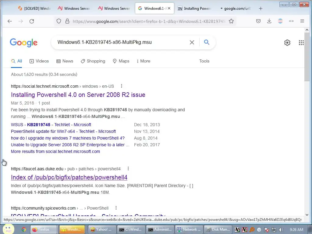The image size is (312, 234).
Task: Switch to the Firefox taskbar button
Action: (x=43, y=229)
